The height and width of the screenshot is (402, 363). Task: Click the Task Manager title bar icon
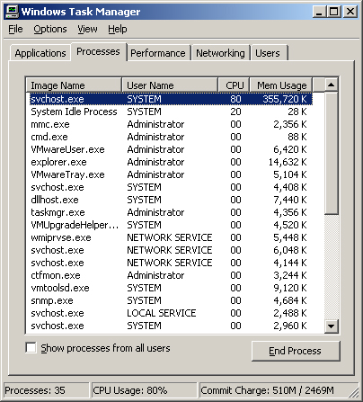coord(13,12)
